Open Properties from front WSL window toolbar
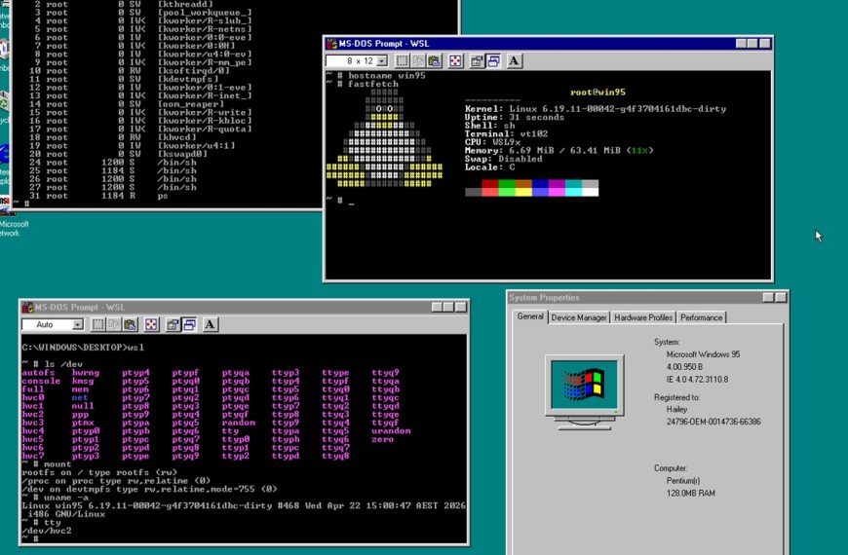 (477, 61)
